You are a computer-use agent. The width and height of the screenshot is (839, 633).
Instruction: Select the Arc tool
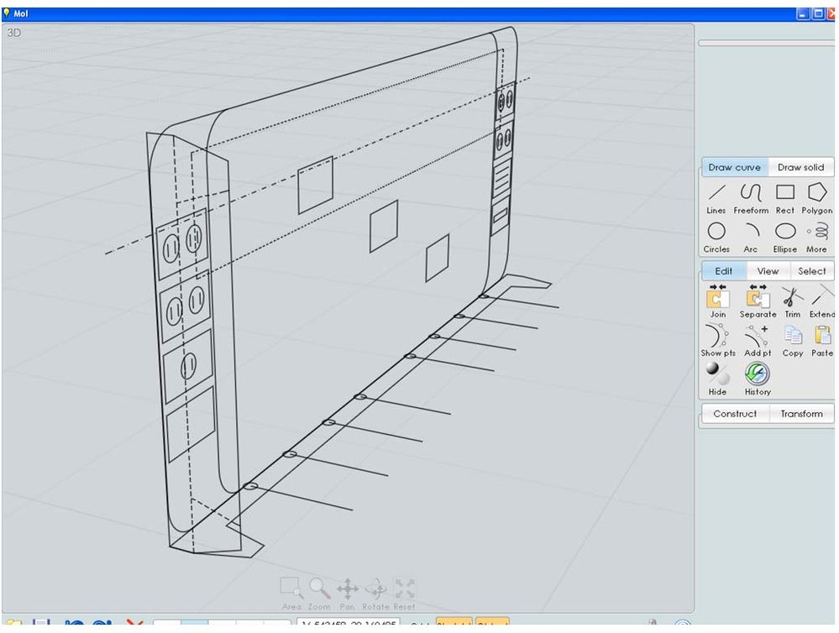coord(752,237)
